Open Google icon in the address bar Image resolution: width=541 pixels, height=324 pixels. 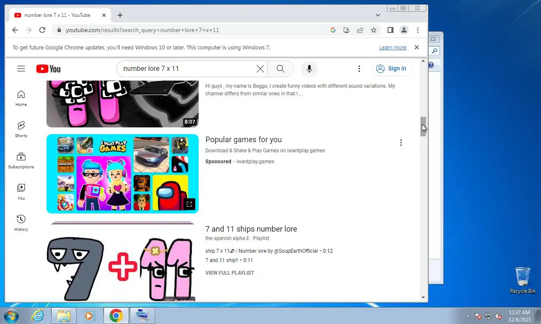[x=333, y=30]
